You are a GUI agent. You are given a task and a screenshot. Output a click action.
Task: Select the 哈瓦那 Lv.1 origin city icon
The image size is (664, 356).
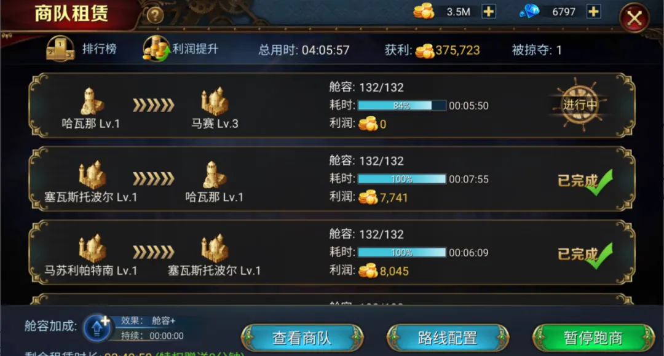(91, 101)
